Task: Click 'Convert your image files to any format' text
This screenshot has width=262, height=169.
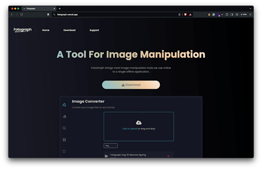Action: [x=93, y=107]
